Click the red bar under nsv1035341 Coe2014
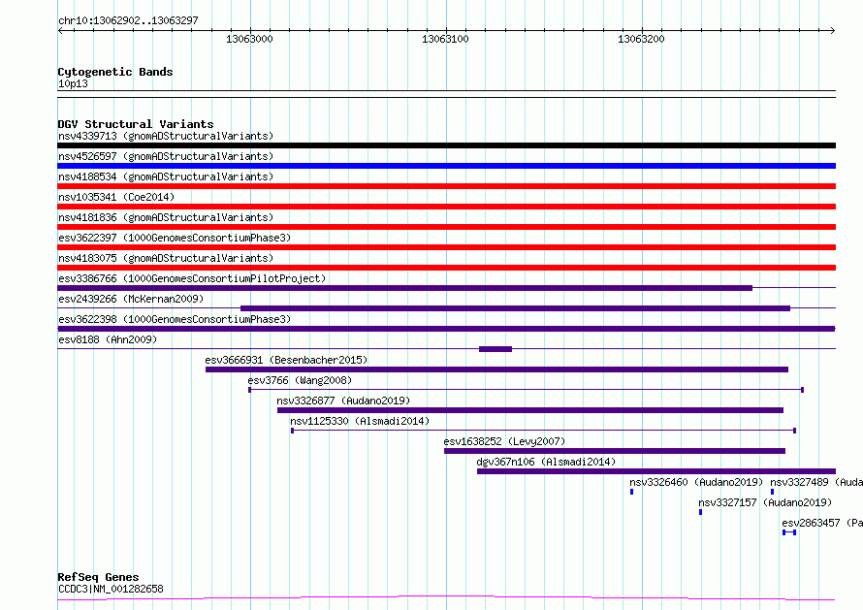Screen dimensions: 863x610 click(x=446, y=207)
